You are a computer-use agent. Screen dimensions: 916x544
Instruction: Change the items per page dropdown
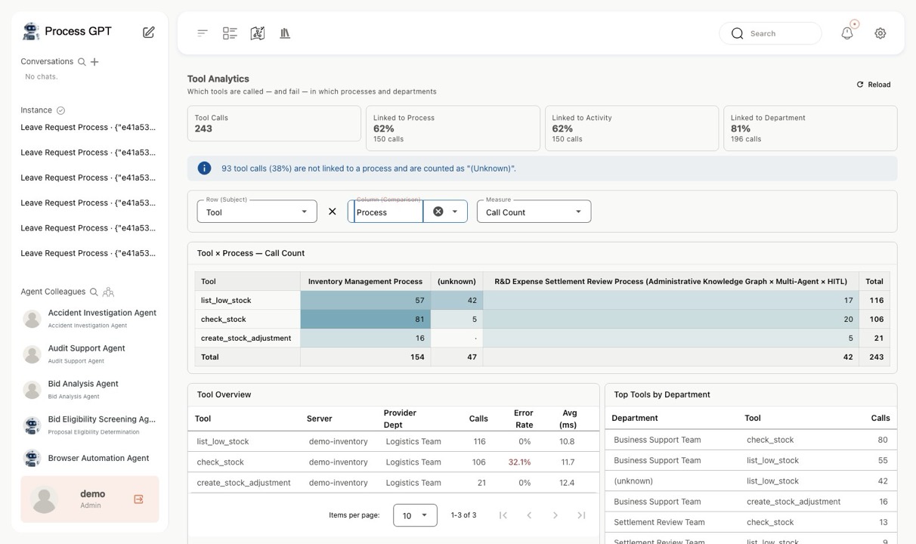415,515
